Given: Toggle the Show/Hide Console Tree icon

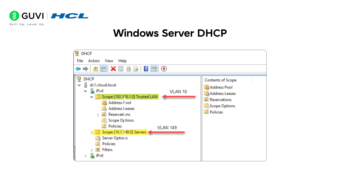Looking at the screenshot, I should click(x=103, y=69).
